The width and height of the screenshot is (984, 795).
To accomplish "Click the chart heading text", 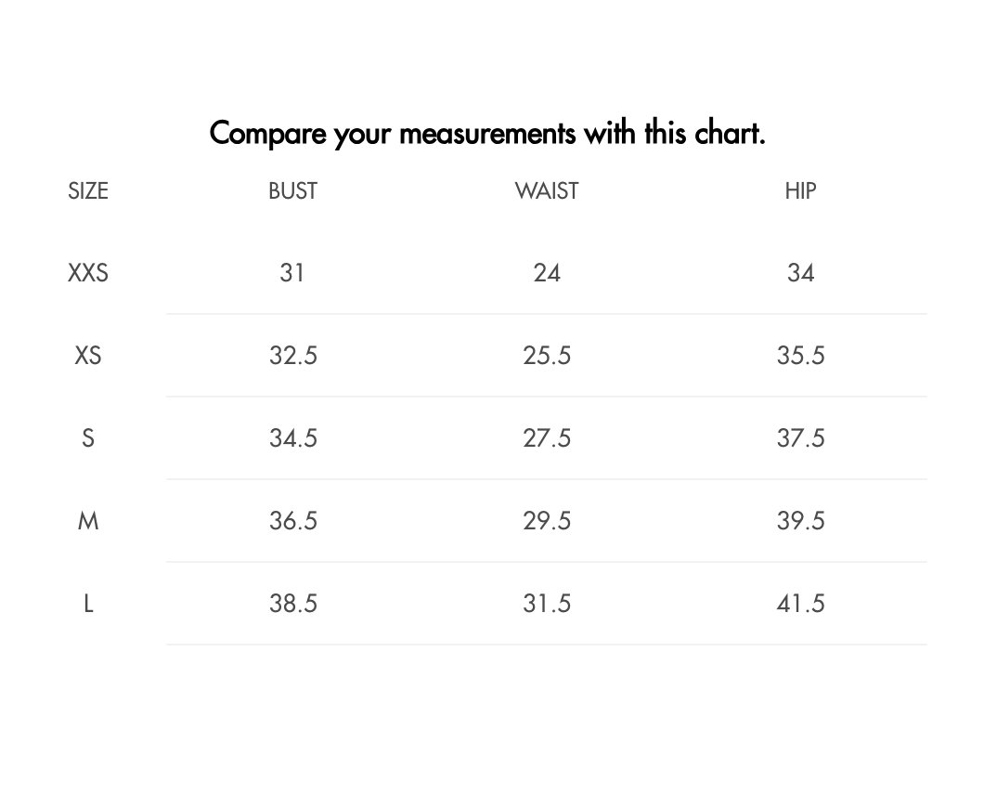I will [487, 133].
